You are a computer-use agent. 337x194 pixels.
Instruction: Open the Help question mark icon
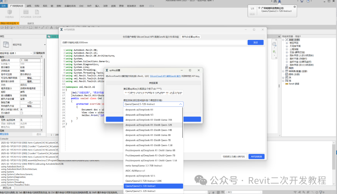[x=308, y=1]
